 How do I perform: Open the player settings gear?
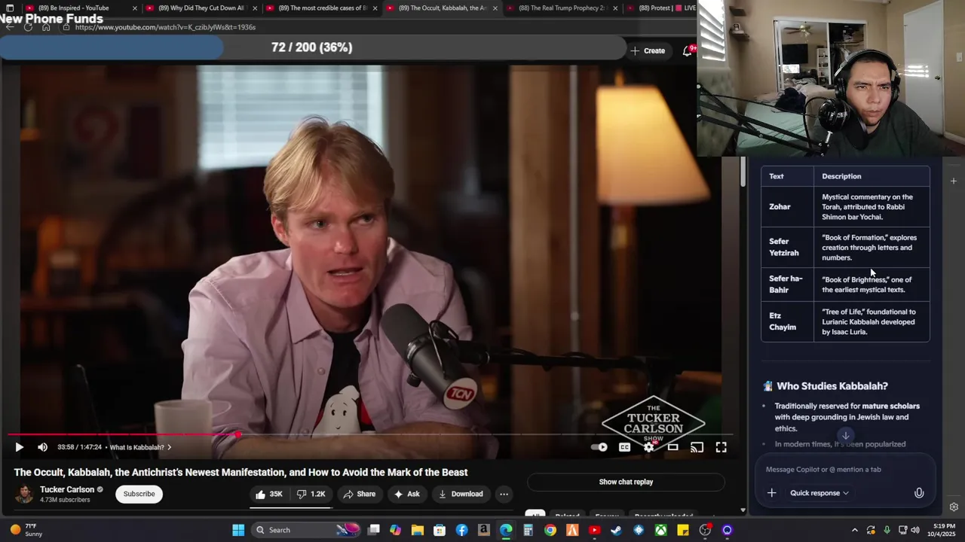648,447
